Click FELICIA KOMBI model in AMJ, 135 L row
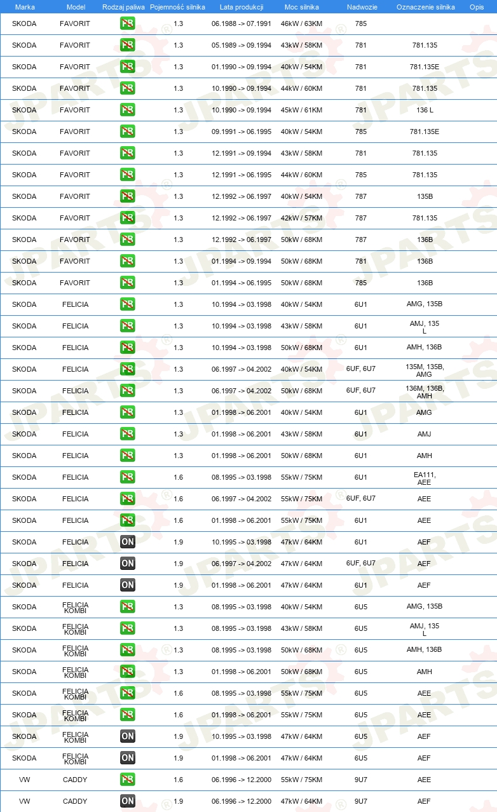This screenshot has width=497, height=812. 75,628
